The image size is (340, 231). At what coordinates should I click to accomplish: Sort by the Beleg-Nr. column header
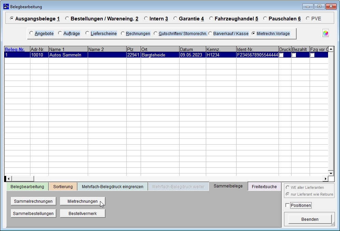[17, 49]
